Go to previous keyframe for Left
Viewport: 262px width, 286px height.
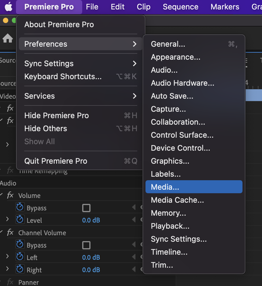click(134, 257)
